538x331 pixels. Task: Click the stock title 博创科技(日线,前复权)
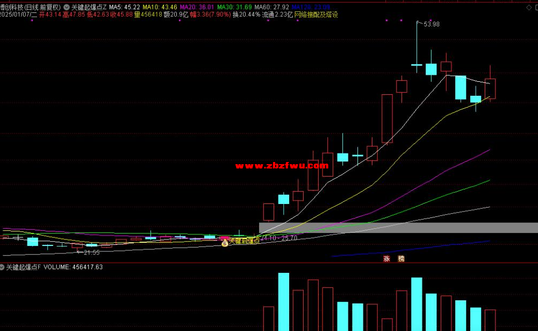click(x=30, y=7)
